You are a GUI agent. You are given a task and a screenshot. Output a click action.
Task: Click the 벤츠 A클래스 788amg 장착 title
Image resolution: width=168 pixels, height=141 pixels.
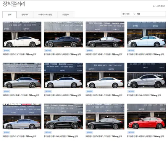pyautogui.click(x=145, y=136)
